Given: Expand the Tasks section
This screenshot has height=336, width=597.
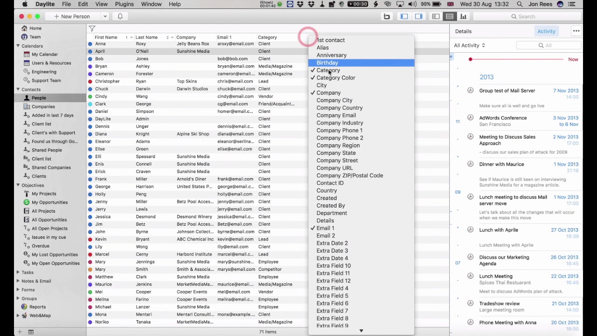Looking at the screenshot, I should pos(18,272).
